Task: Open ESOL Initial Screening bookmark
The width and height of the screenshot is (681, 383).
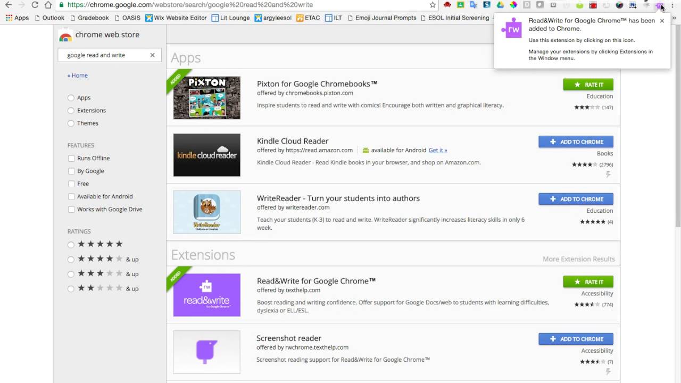Action: [x=454, y=18]
